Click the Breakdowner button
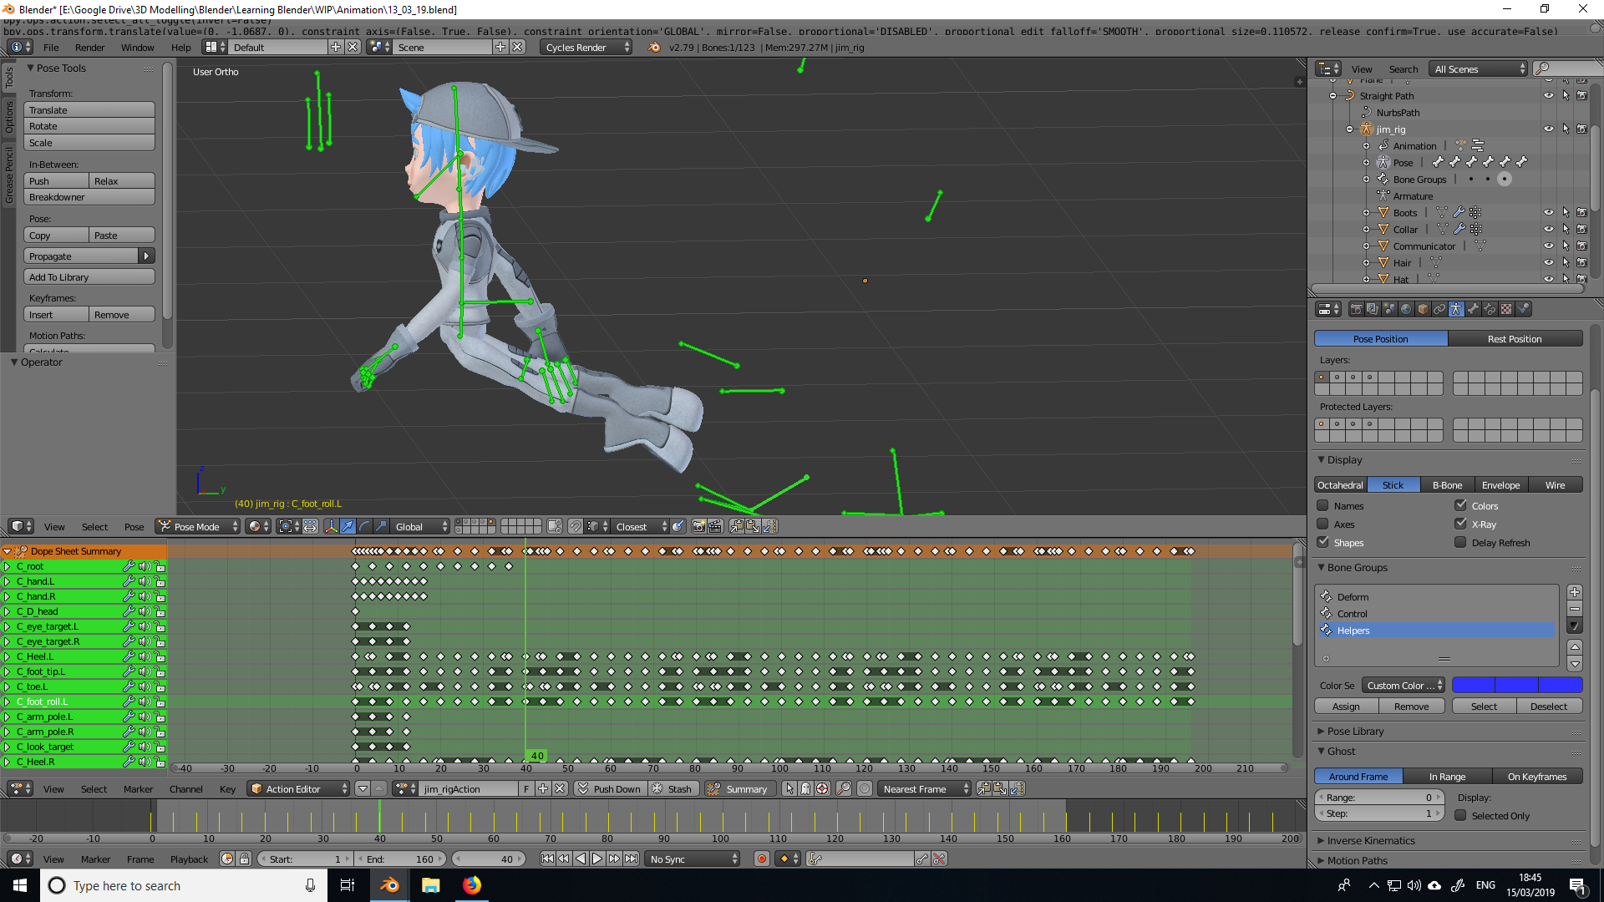This screenshot has width=1604, height=902. pos(89,198)
